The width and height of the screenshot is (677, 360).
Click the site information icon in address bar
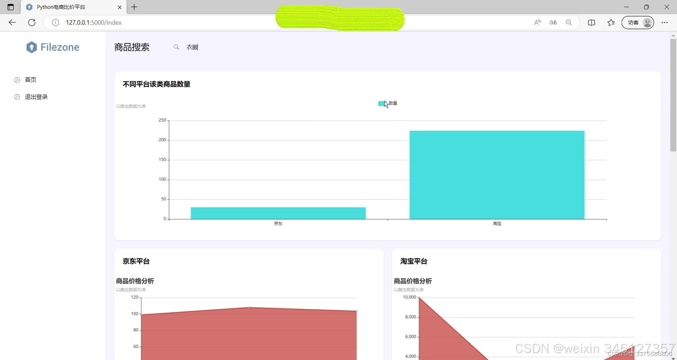tap(55, 22)
